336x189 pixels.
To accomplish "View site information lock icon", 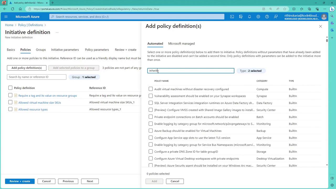I will pyautogui.click(x=30, y=9).
